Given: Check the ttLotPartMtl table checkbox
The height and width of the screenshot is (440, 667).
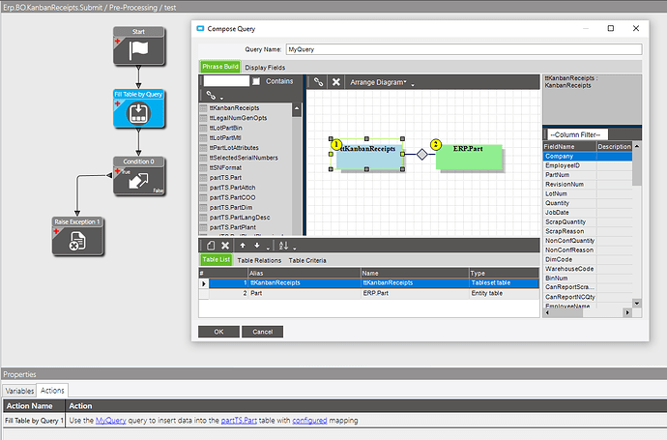Looking at the screenshot, I should (203, 138).
